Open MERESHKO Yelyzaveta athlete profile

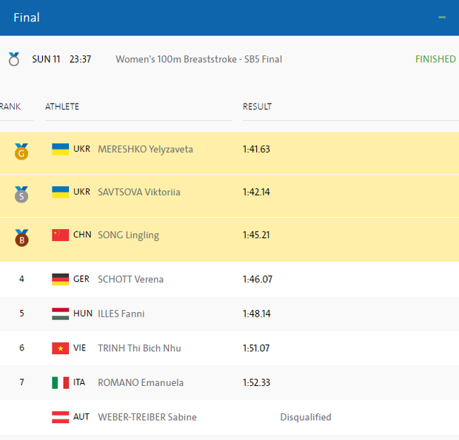(145, 149)
